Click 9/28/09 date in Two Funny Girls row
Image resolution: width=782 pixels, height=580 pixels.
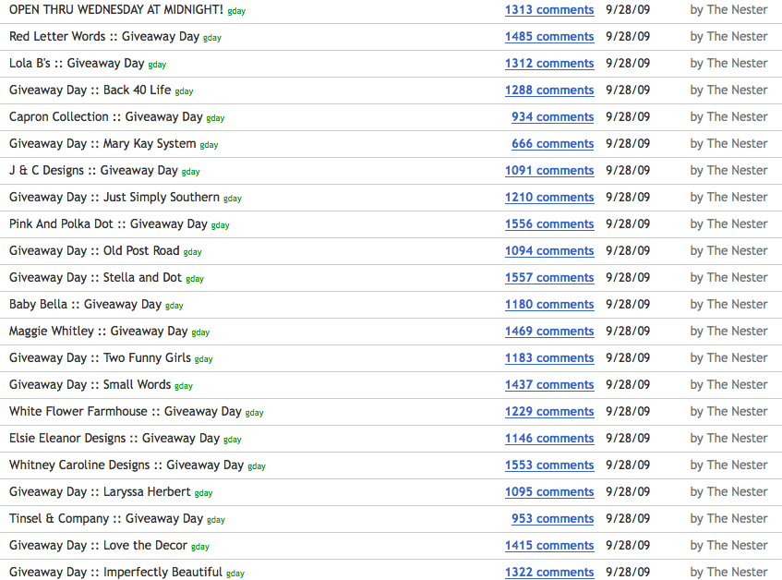(628, 357)
